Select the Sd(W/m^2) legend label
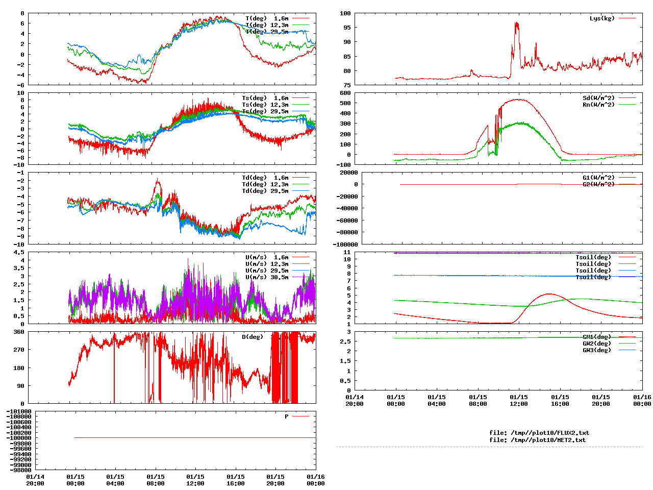This screenshot has width=653, height=490. click(598, 98)
